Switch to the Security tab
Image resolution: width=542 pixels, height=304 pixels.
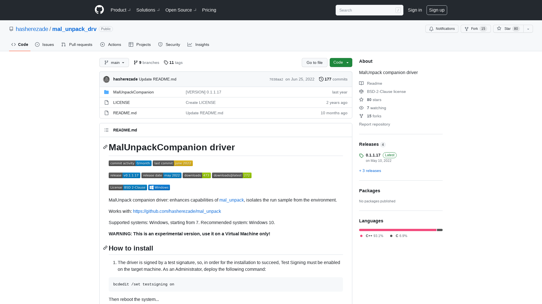pos(169,44)
